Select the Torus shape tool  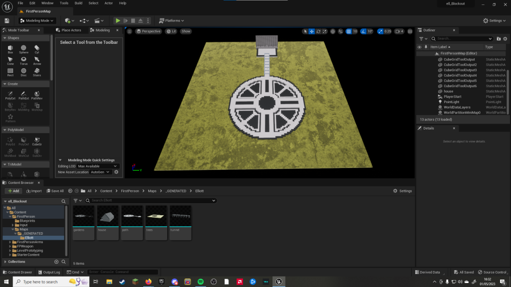point(23,59)
